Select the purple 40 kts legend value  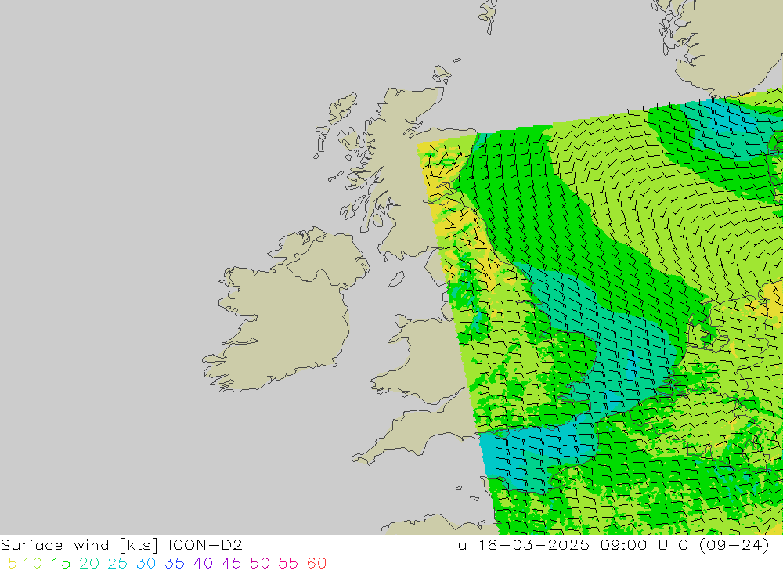(x=203, y=564)
